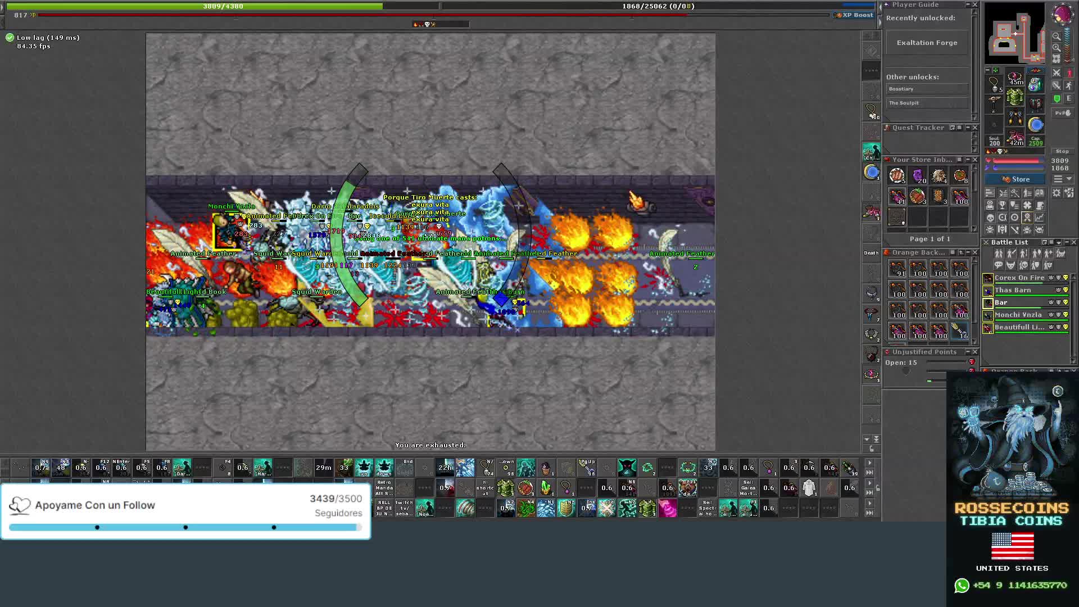Select Bar in Battle List

click(1026, 302)
